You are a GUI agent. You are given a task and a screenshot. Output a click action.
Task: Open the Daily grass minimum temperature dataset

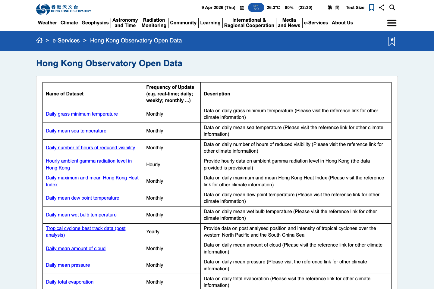tap(82, 114)
